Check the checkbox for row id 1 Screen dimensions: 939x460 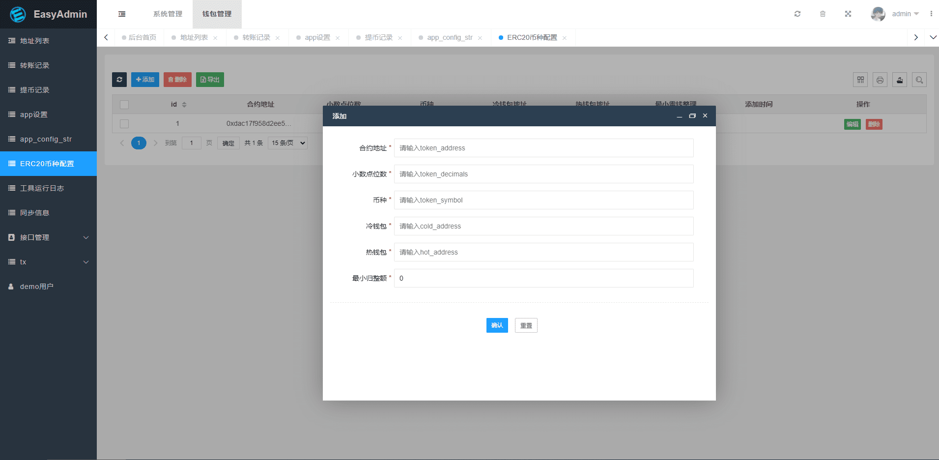[x=124, y=124]
